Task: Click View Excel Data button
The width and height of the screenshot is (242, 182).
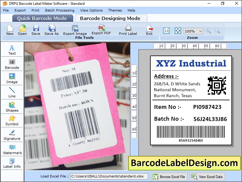Action: click(x=208, y=176)
